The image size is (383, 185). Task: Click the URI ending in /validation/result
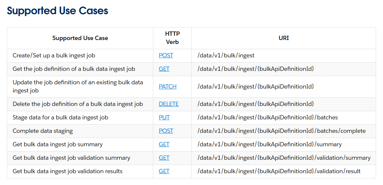click(x=279, y=171)
